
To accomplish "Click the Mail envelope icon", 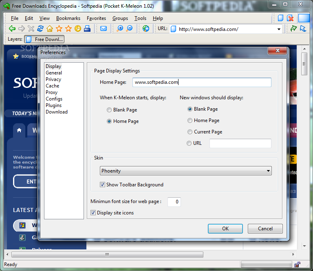I will pyautogui.click(x=104, y=29).
